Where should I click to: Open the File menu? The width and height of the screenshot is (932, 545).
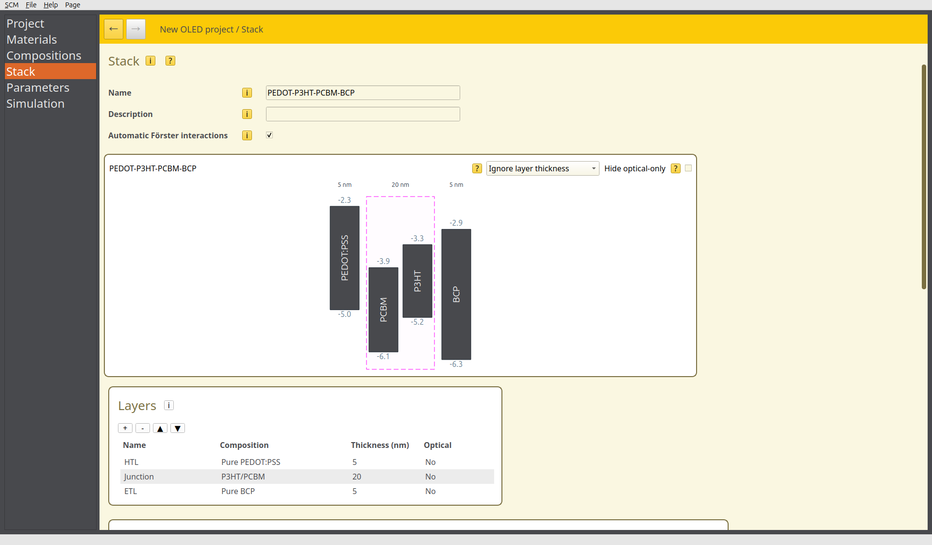[x=31, y=5]
